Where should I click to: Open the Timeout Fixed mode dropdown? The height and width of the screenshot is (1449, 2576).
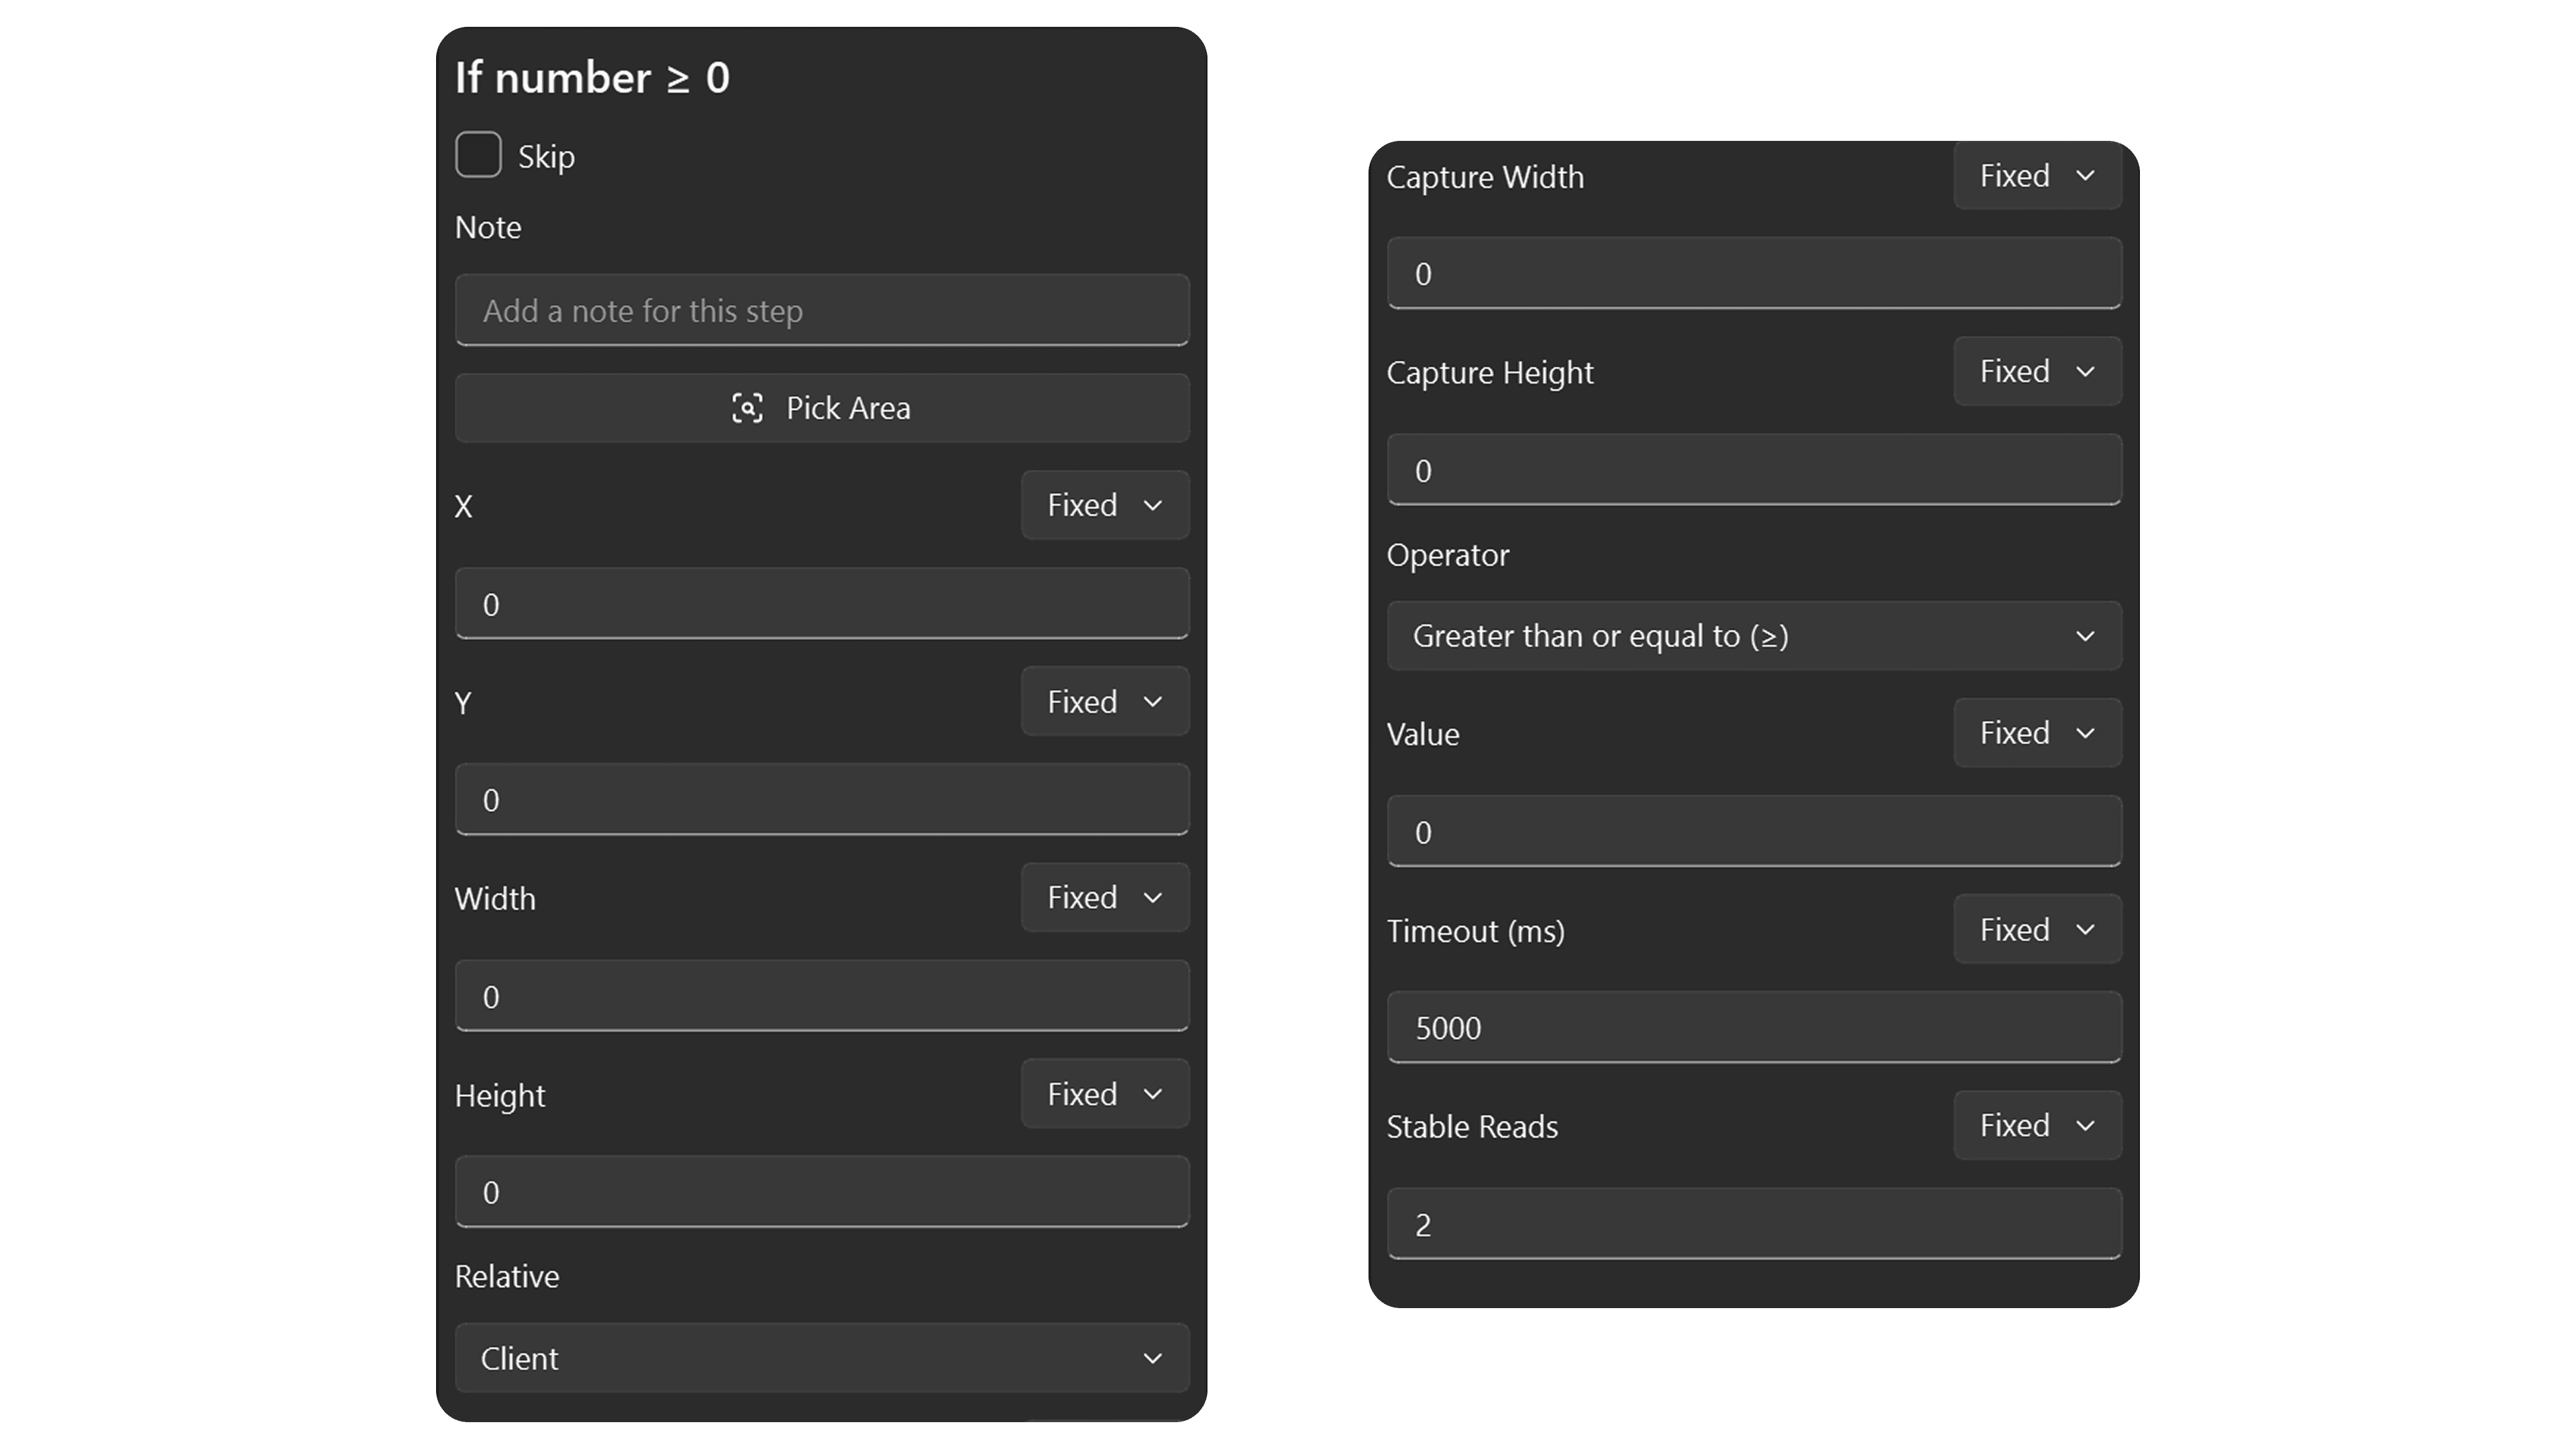pos(2037,930)
